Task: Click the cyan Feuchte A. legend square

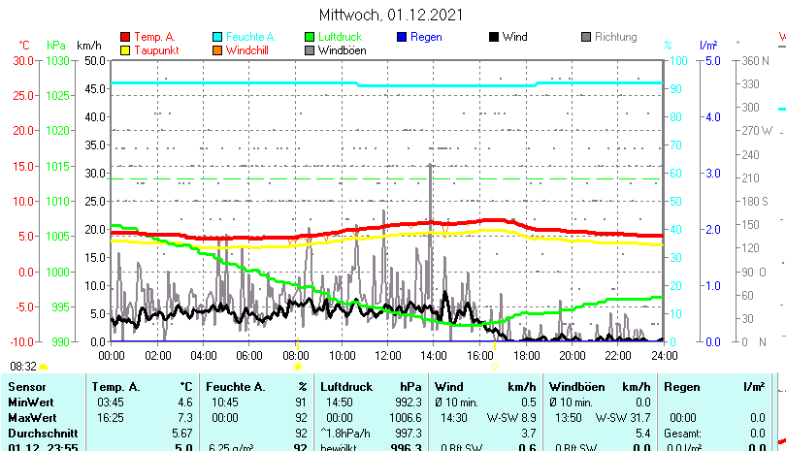Action: [217, 38]
